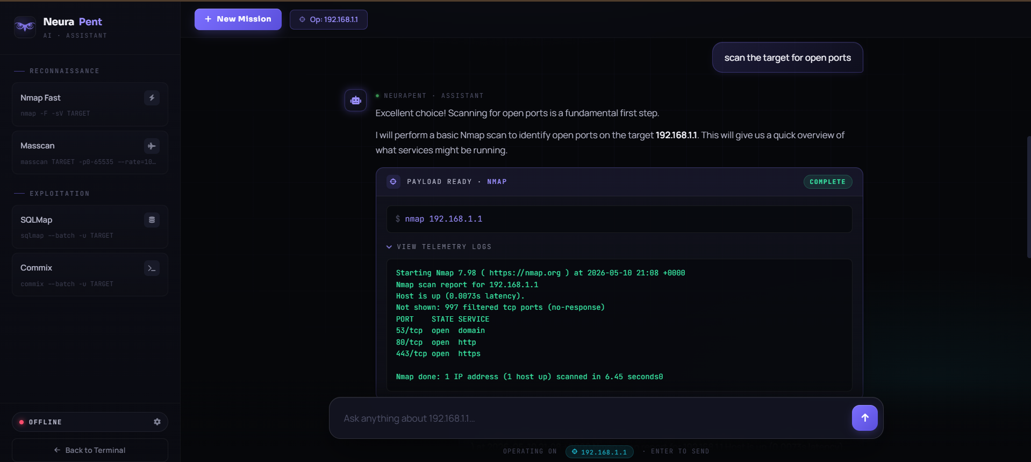
Task: Click the 'Nmap scan report for 192.168.1.1' line
Action: click(x=467, y=285)
